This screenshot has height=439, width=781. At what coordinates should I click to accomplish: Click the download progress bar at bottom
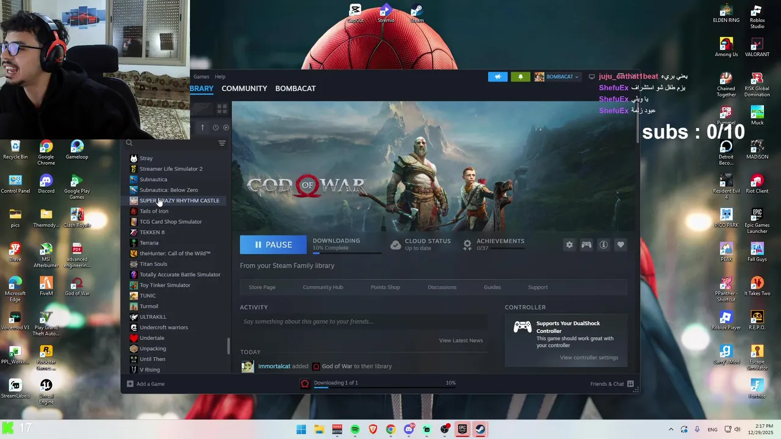click(x=384, y=388)
